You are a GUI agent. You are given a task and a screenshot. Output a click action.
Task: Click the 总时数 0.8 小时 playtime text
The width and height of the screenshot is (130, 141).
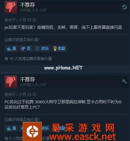click(x=33, y=10)
